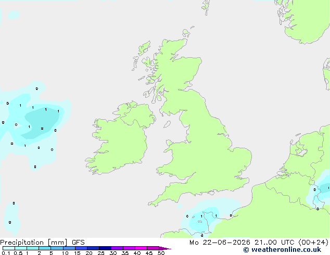The image size is (330, 255).
Task: Click the 20–25 mm legend color swatch
Action: 93,248
